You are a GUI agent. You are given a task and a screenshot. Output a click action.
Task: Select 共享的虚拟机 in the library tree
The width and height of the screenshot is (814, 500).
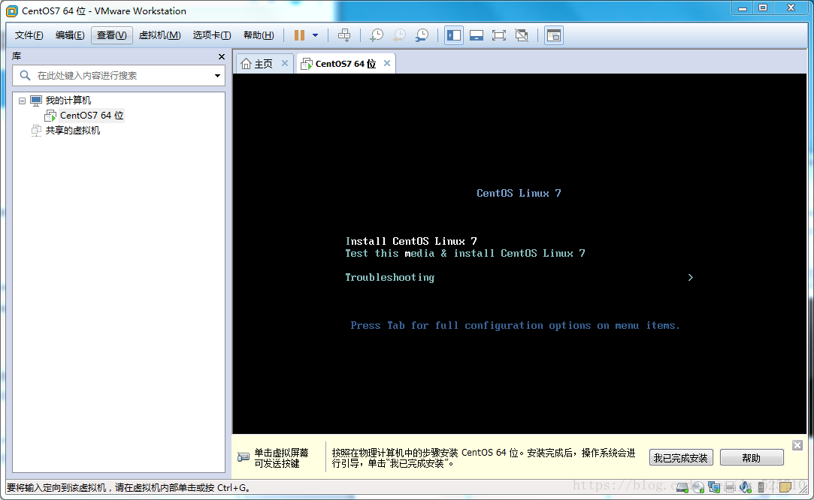pos(73,130)
